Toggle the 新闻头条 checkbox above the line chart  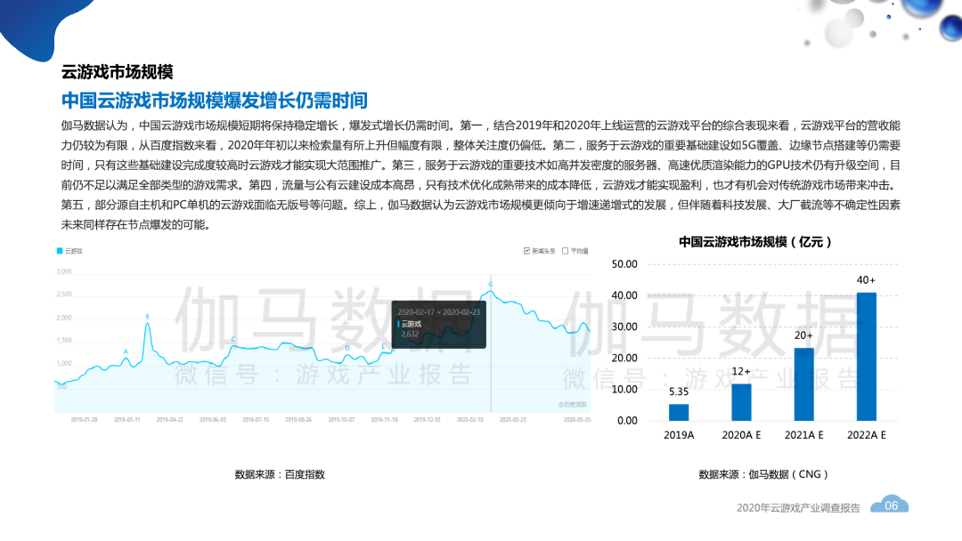[x=526, y=251]
